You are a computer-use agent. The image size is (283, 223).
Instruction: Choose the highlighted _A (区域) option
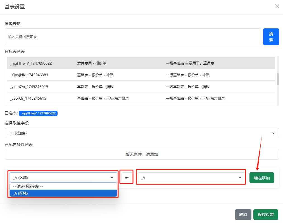(x=63, y=193)
